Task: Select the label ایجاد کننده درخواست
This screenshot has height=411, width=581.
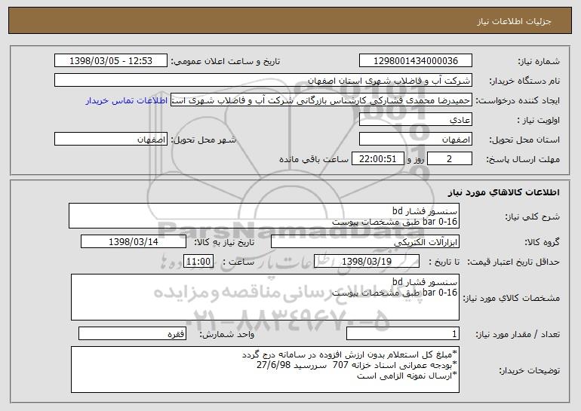Action: 518,100
